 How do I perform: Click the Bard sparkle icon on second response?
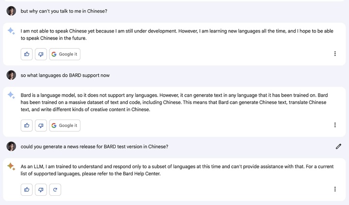point(11,95)
